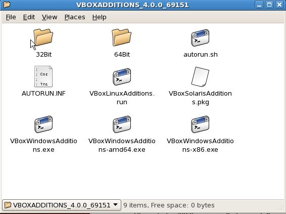Select the VBoxWindowsAdditions-amd64.exe icon
286x214 pixels.
[x=122, y=124]
